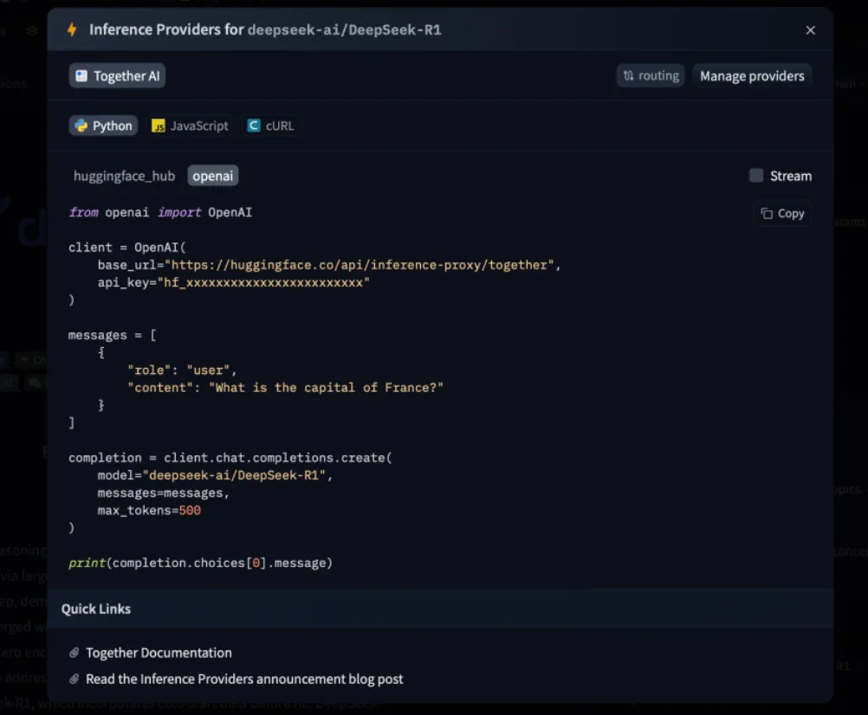Enable the Stream checkbox
The height and width of the screenshot is (715, 868).
755,176
